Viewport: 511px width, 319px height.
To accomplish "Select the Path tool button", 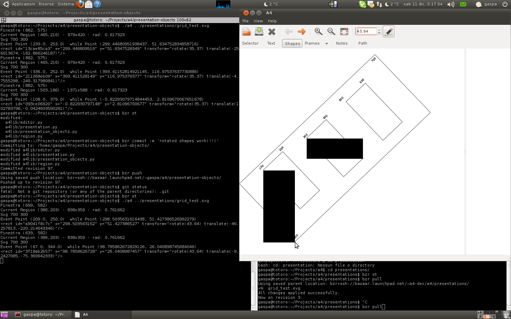I will [x=363, y=43].
